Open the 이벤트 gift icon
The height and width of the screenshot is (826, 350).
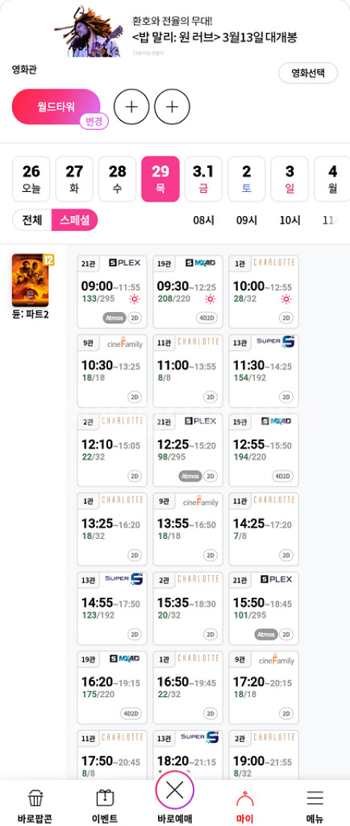pos(106,799)
